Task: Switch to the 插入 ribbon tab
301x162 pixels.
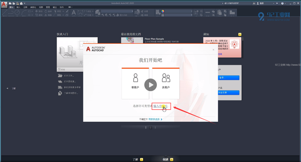Action: click(x=18, y=7)
